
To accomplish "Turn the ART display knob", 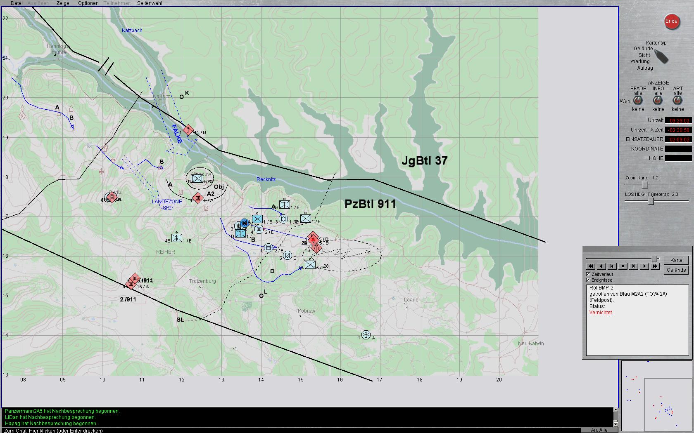I will [x=677, y=100].
